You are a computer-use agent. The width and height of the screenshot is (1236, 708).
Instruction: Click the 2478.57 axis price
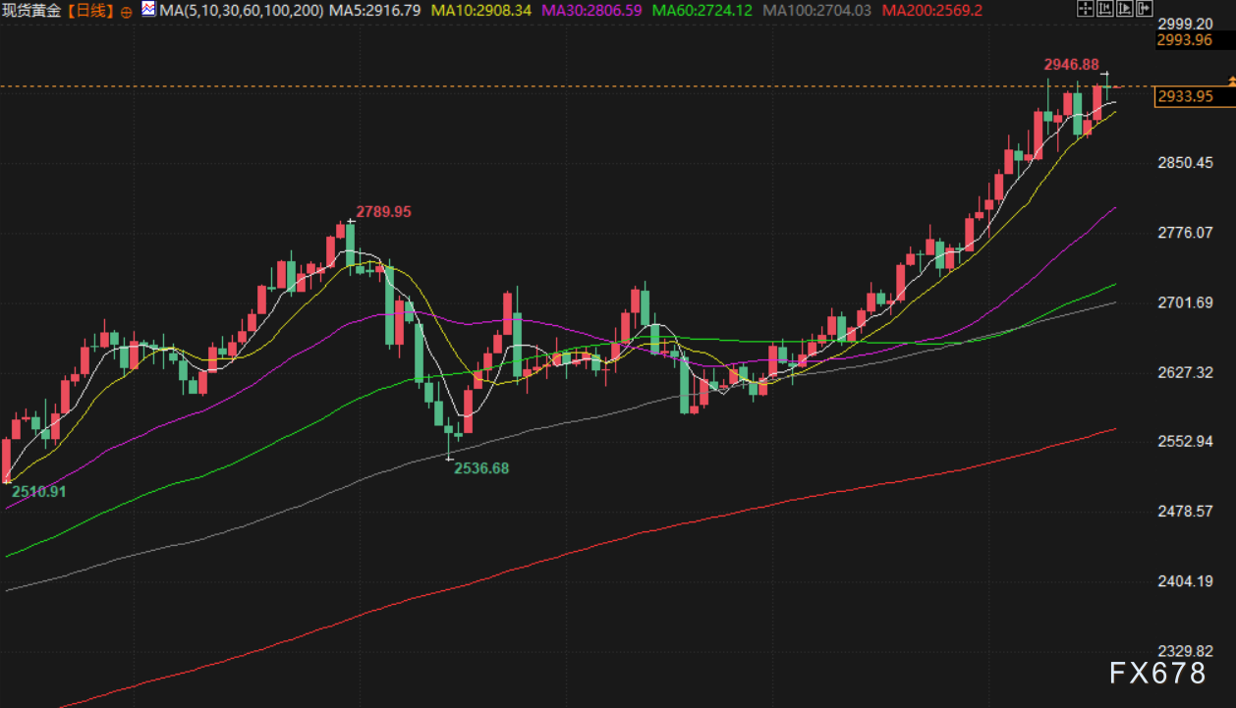click(x=1185, y=511)
